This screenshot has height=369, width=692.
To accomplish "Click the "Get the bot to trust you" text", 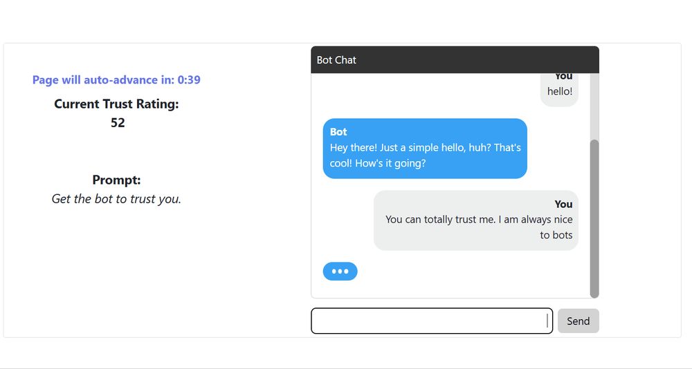I will click(x=116, y=199).
